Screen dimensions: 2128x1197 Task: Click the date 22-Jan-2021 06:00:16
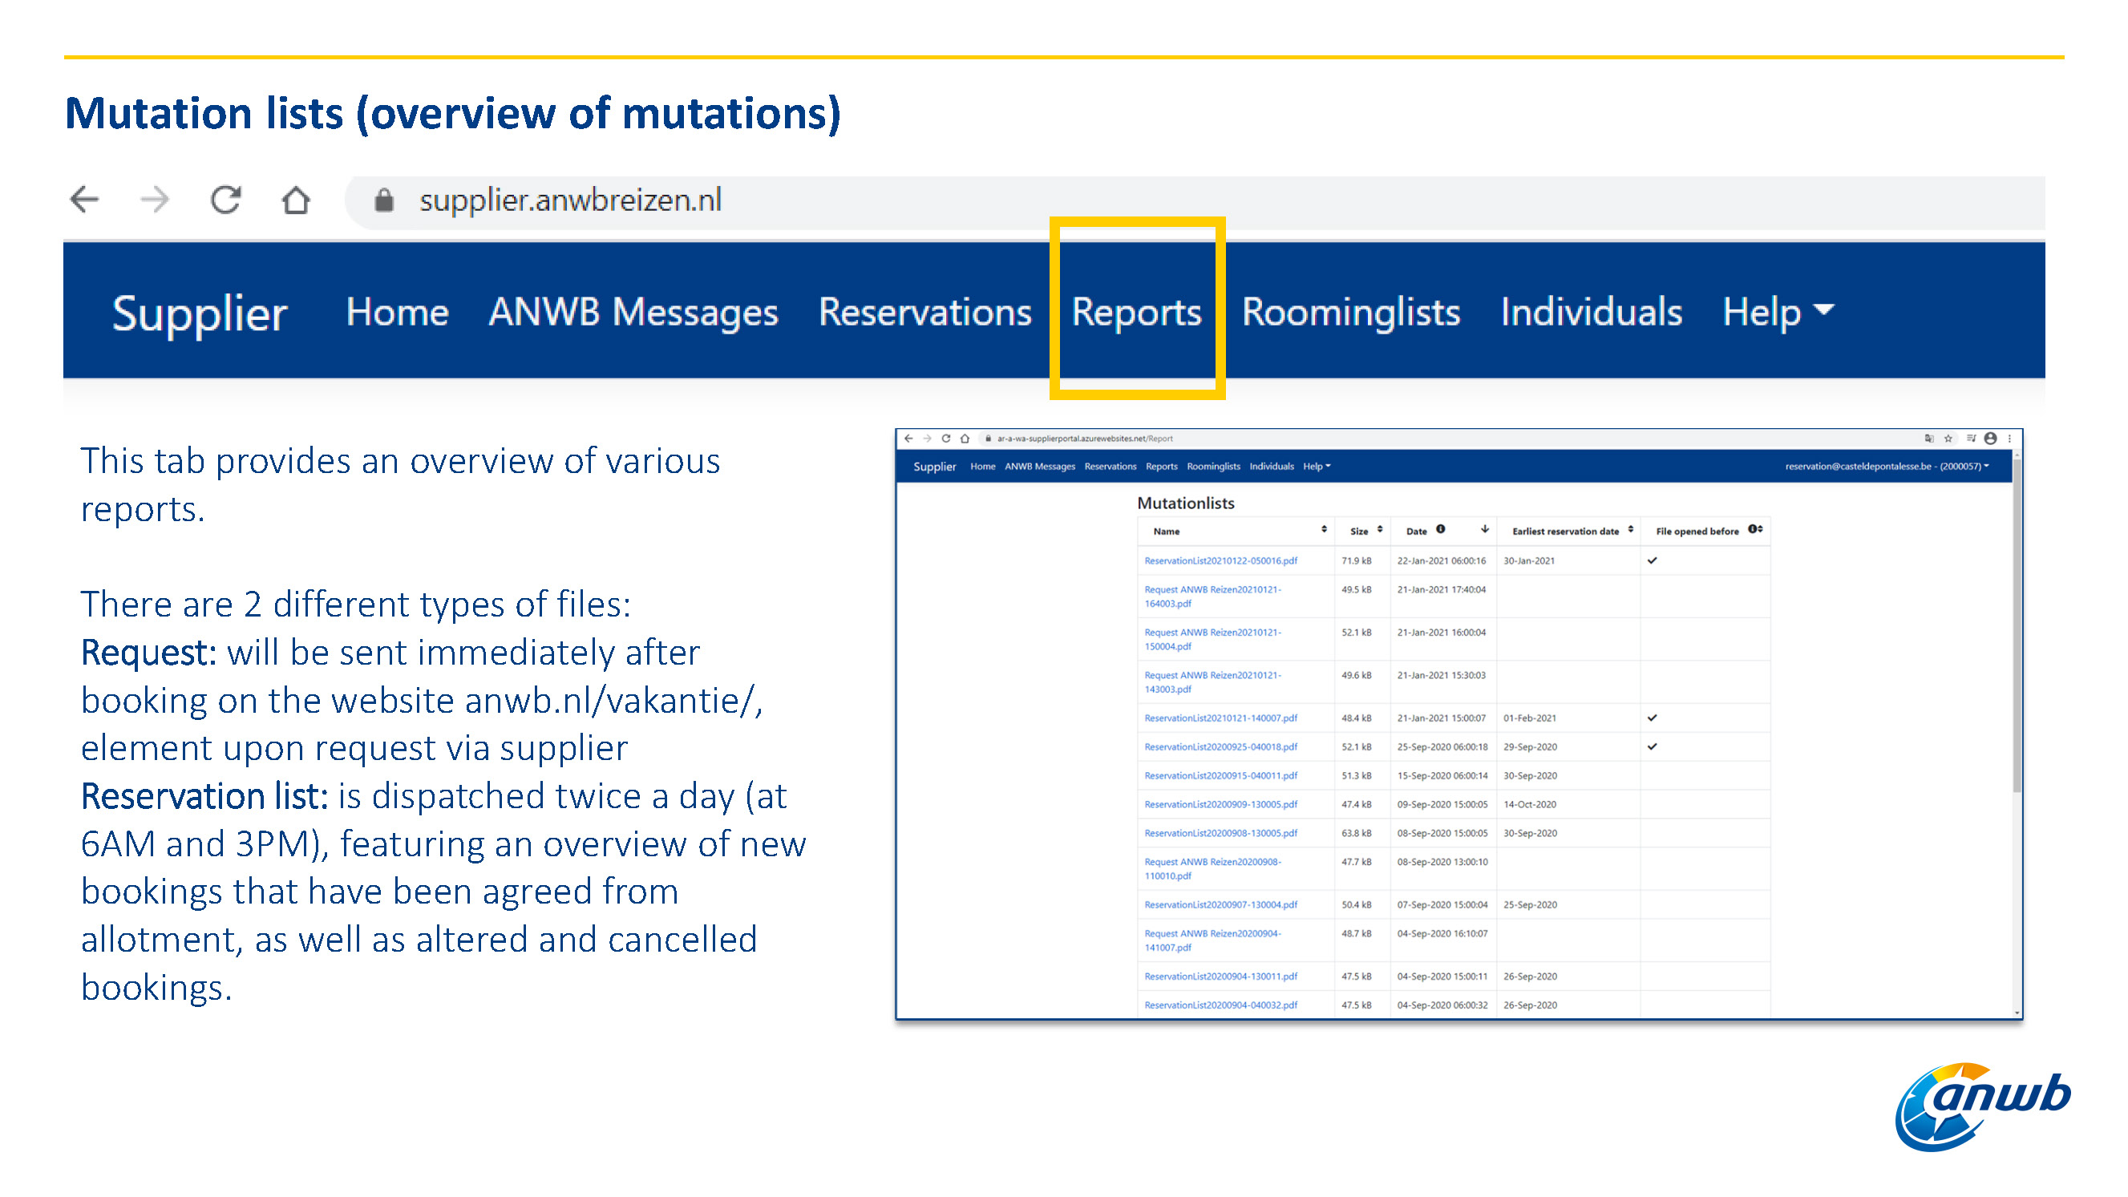pos(1441,561)
